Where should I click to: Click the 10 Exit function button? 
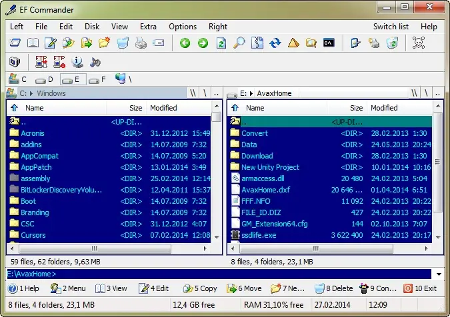(x=420, y=288)
